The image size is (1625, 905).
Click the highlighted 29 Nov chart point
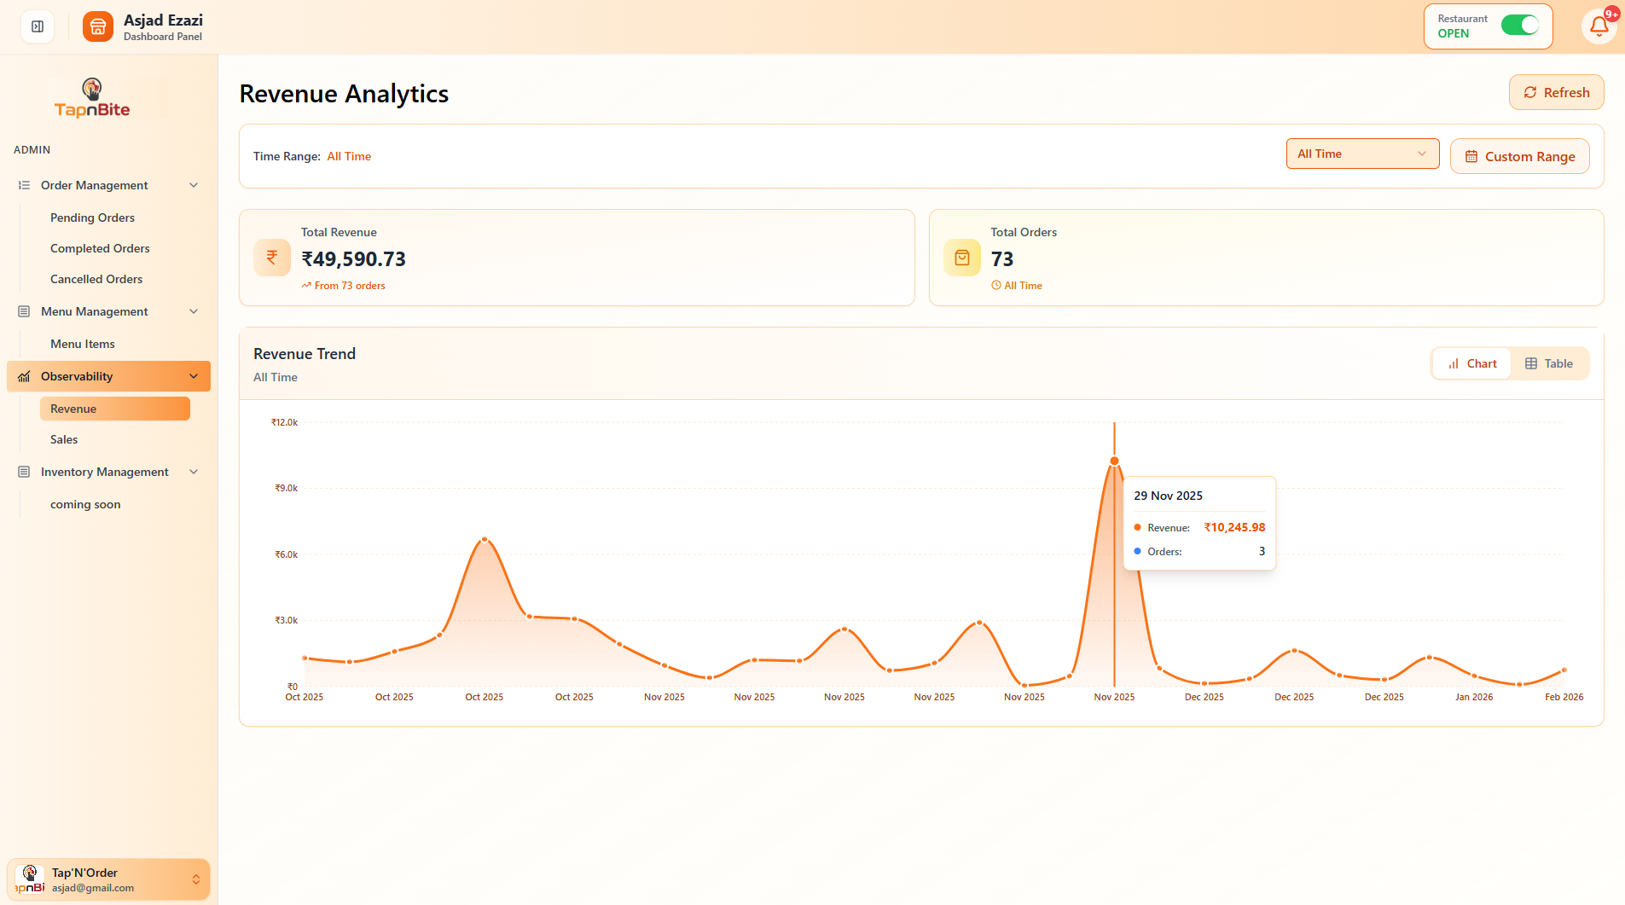[1114, 461]
